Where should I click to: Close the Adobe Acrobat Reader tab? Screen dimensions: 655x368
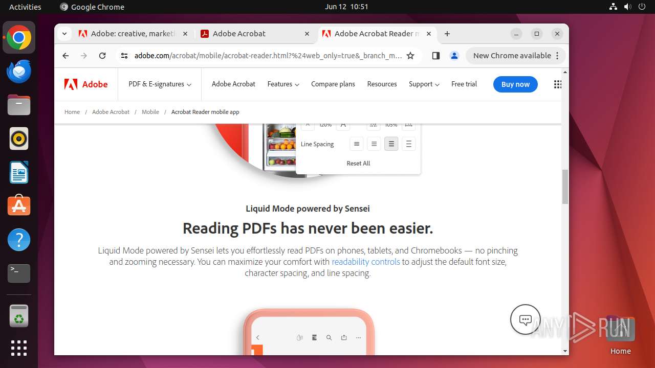coord(429,34)
